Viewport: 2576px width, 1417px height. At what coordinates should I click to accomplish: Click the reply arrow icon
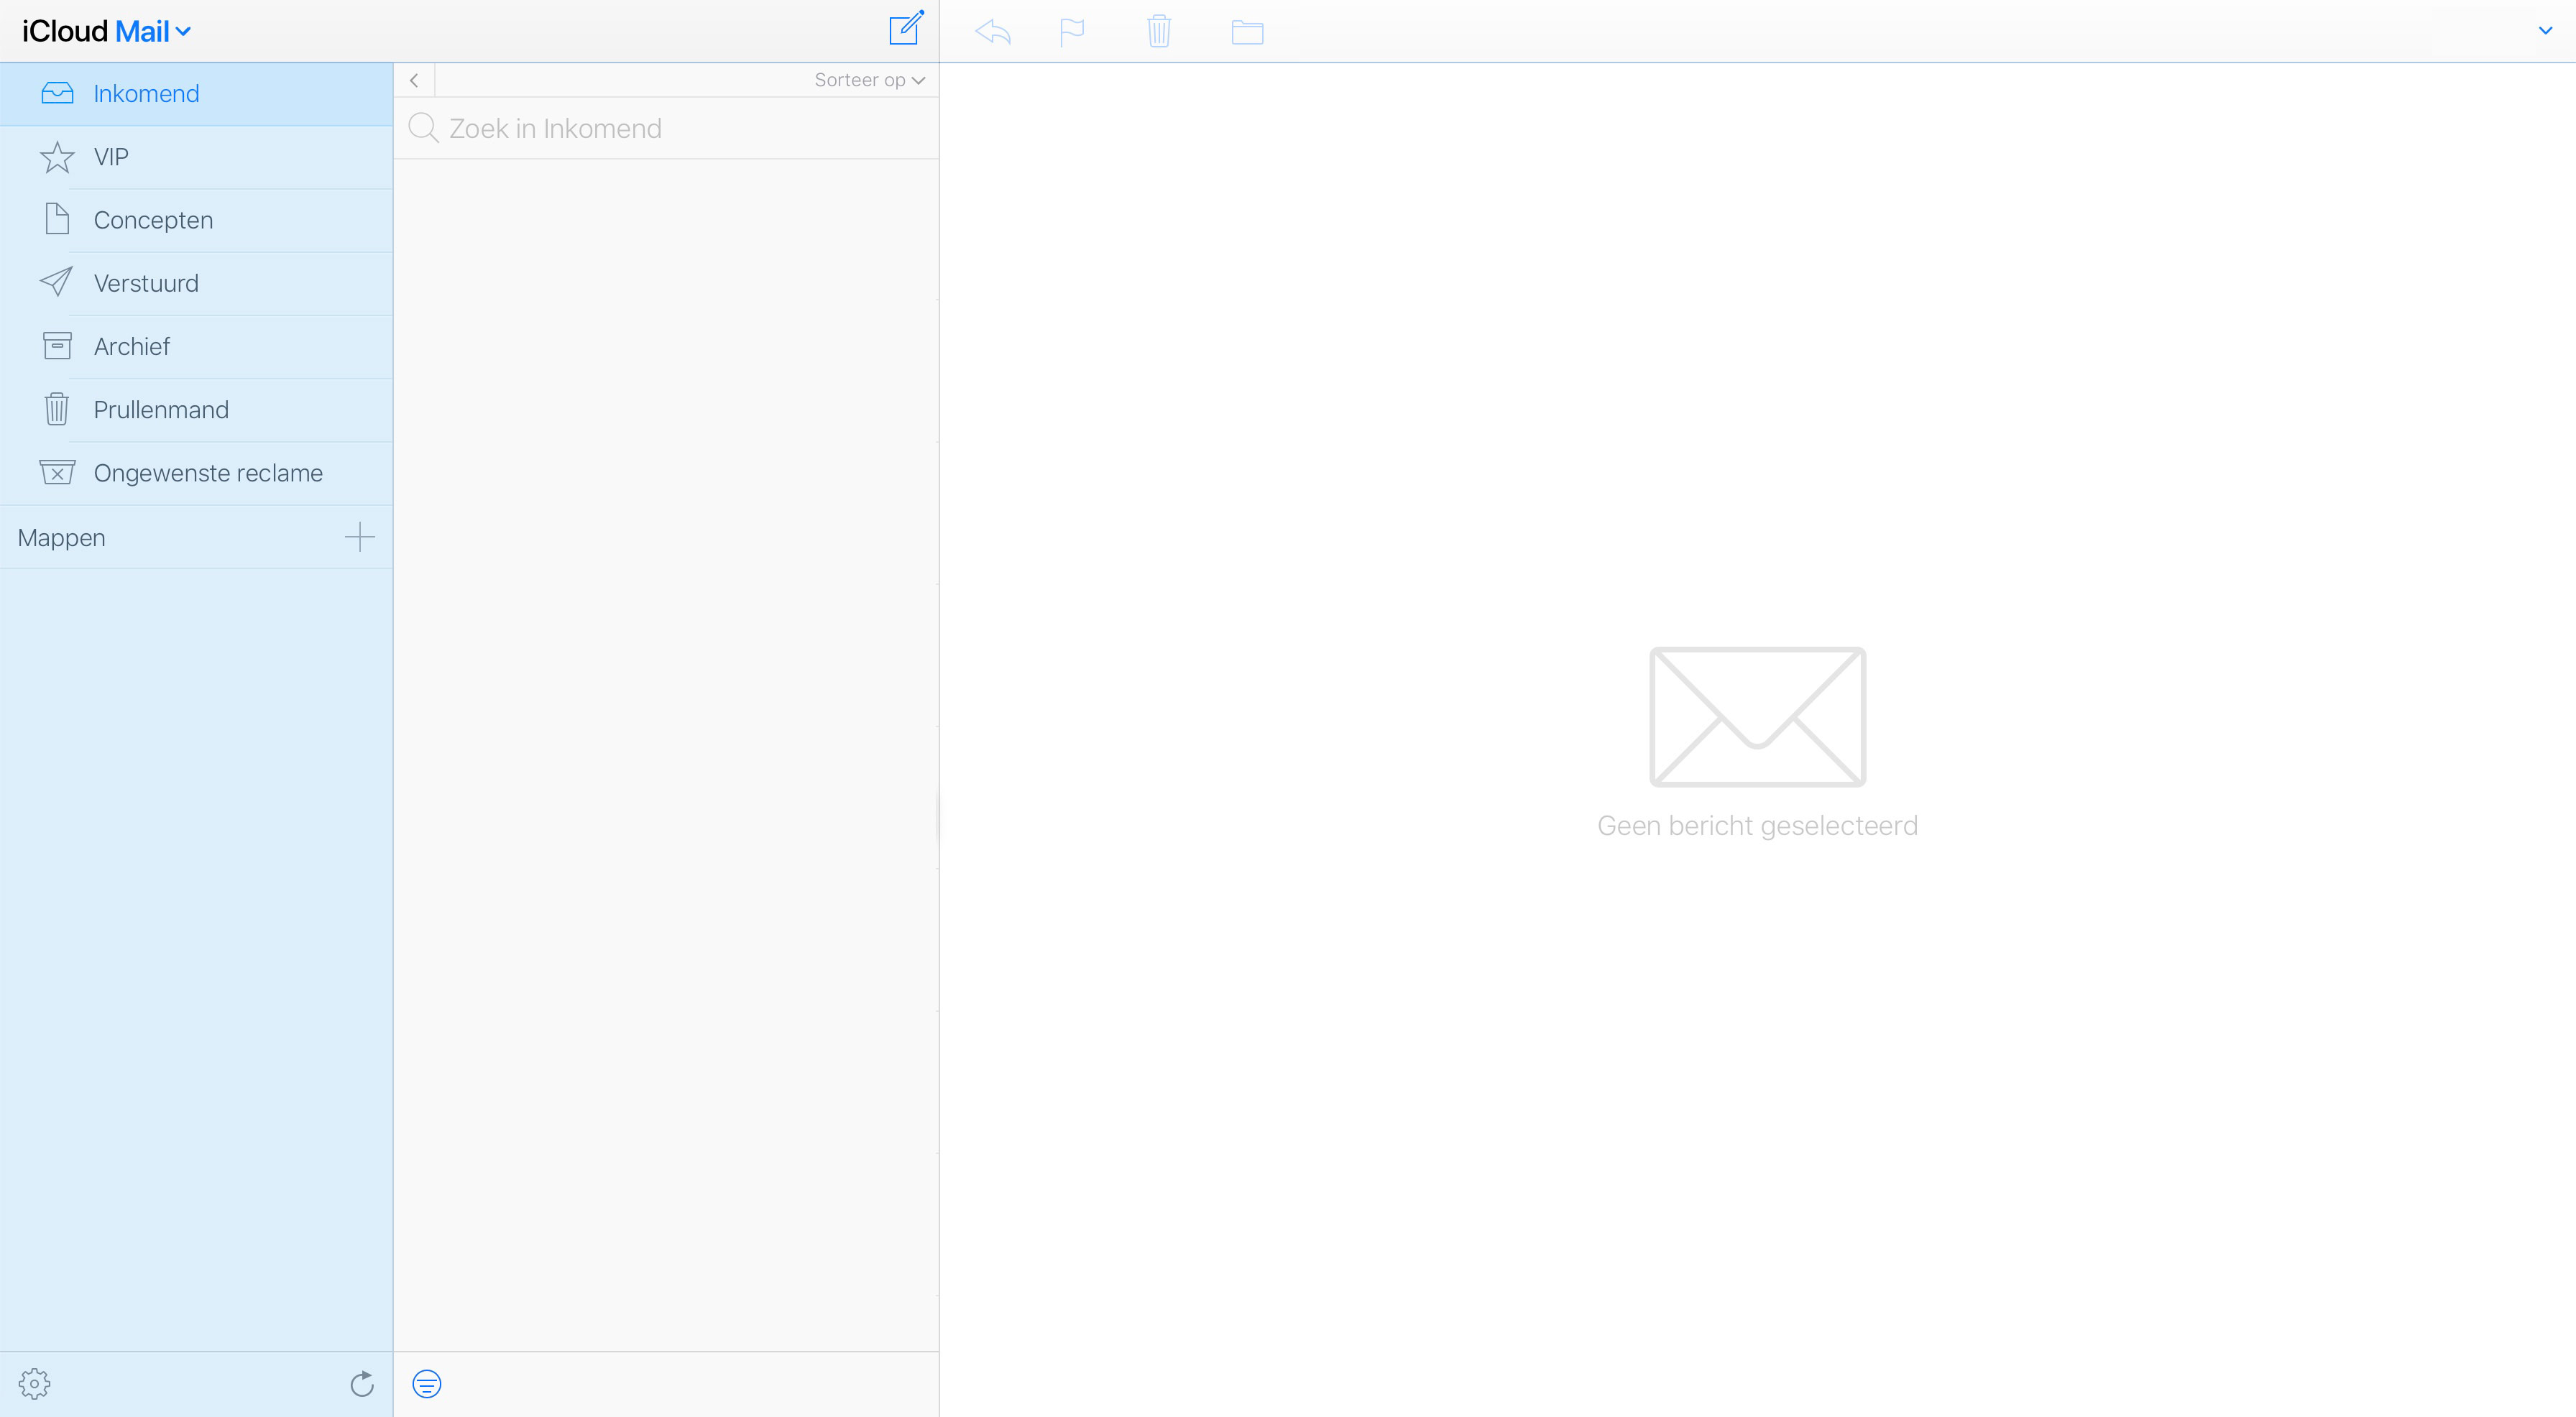[993, 32]
